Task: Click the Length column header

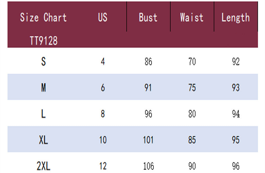Action: click(x=235, y=18)
